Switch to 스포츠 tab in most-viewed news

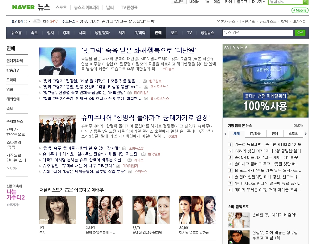[293, 134]
